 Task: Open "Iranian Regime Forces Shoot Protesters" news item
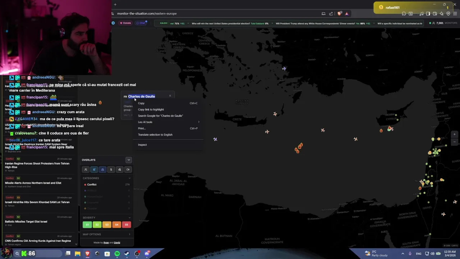click(39, 165)
